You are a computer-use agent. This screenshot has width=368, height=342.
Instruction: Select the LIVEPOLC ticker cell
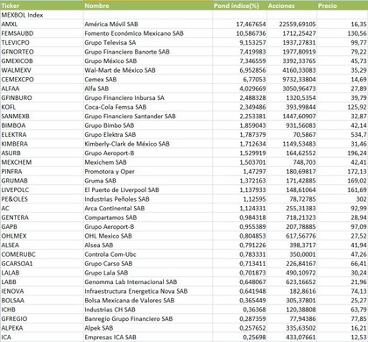point(42,189)
